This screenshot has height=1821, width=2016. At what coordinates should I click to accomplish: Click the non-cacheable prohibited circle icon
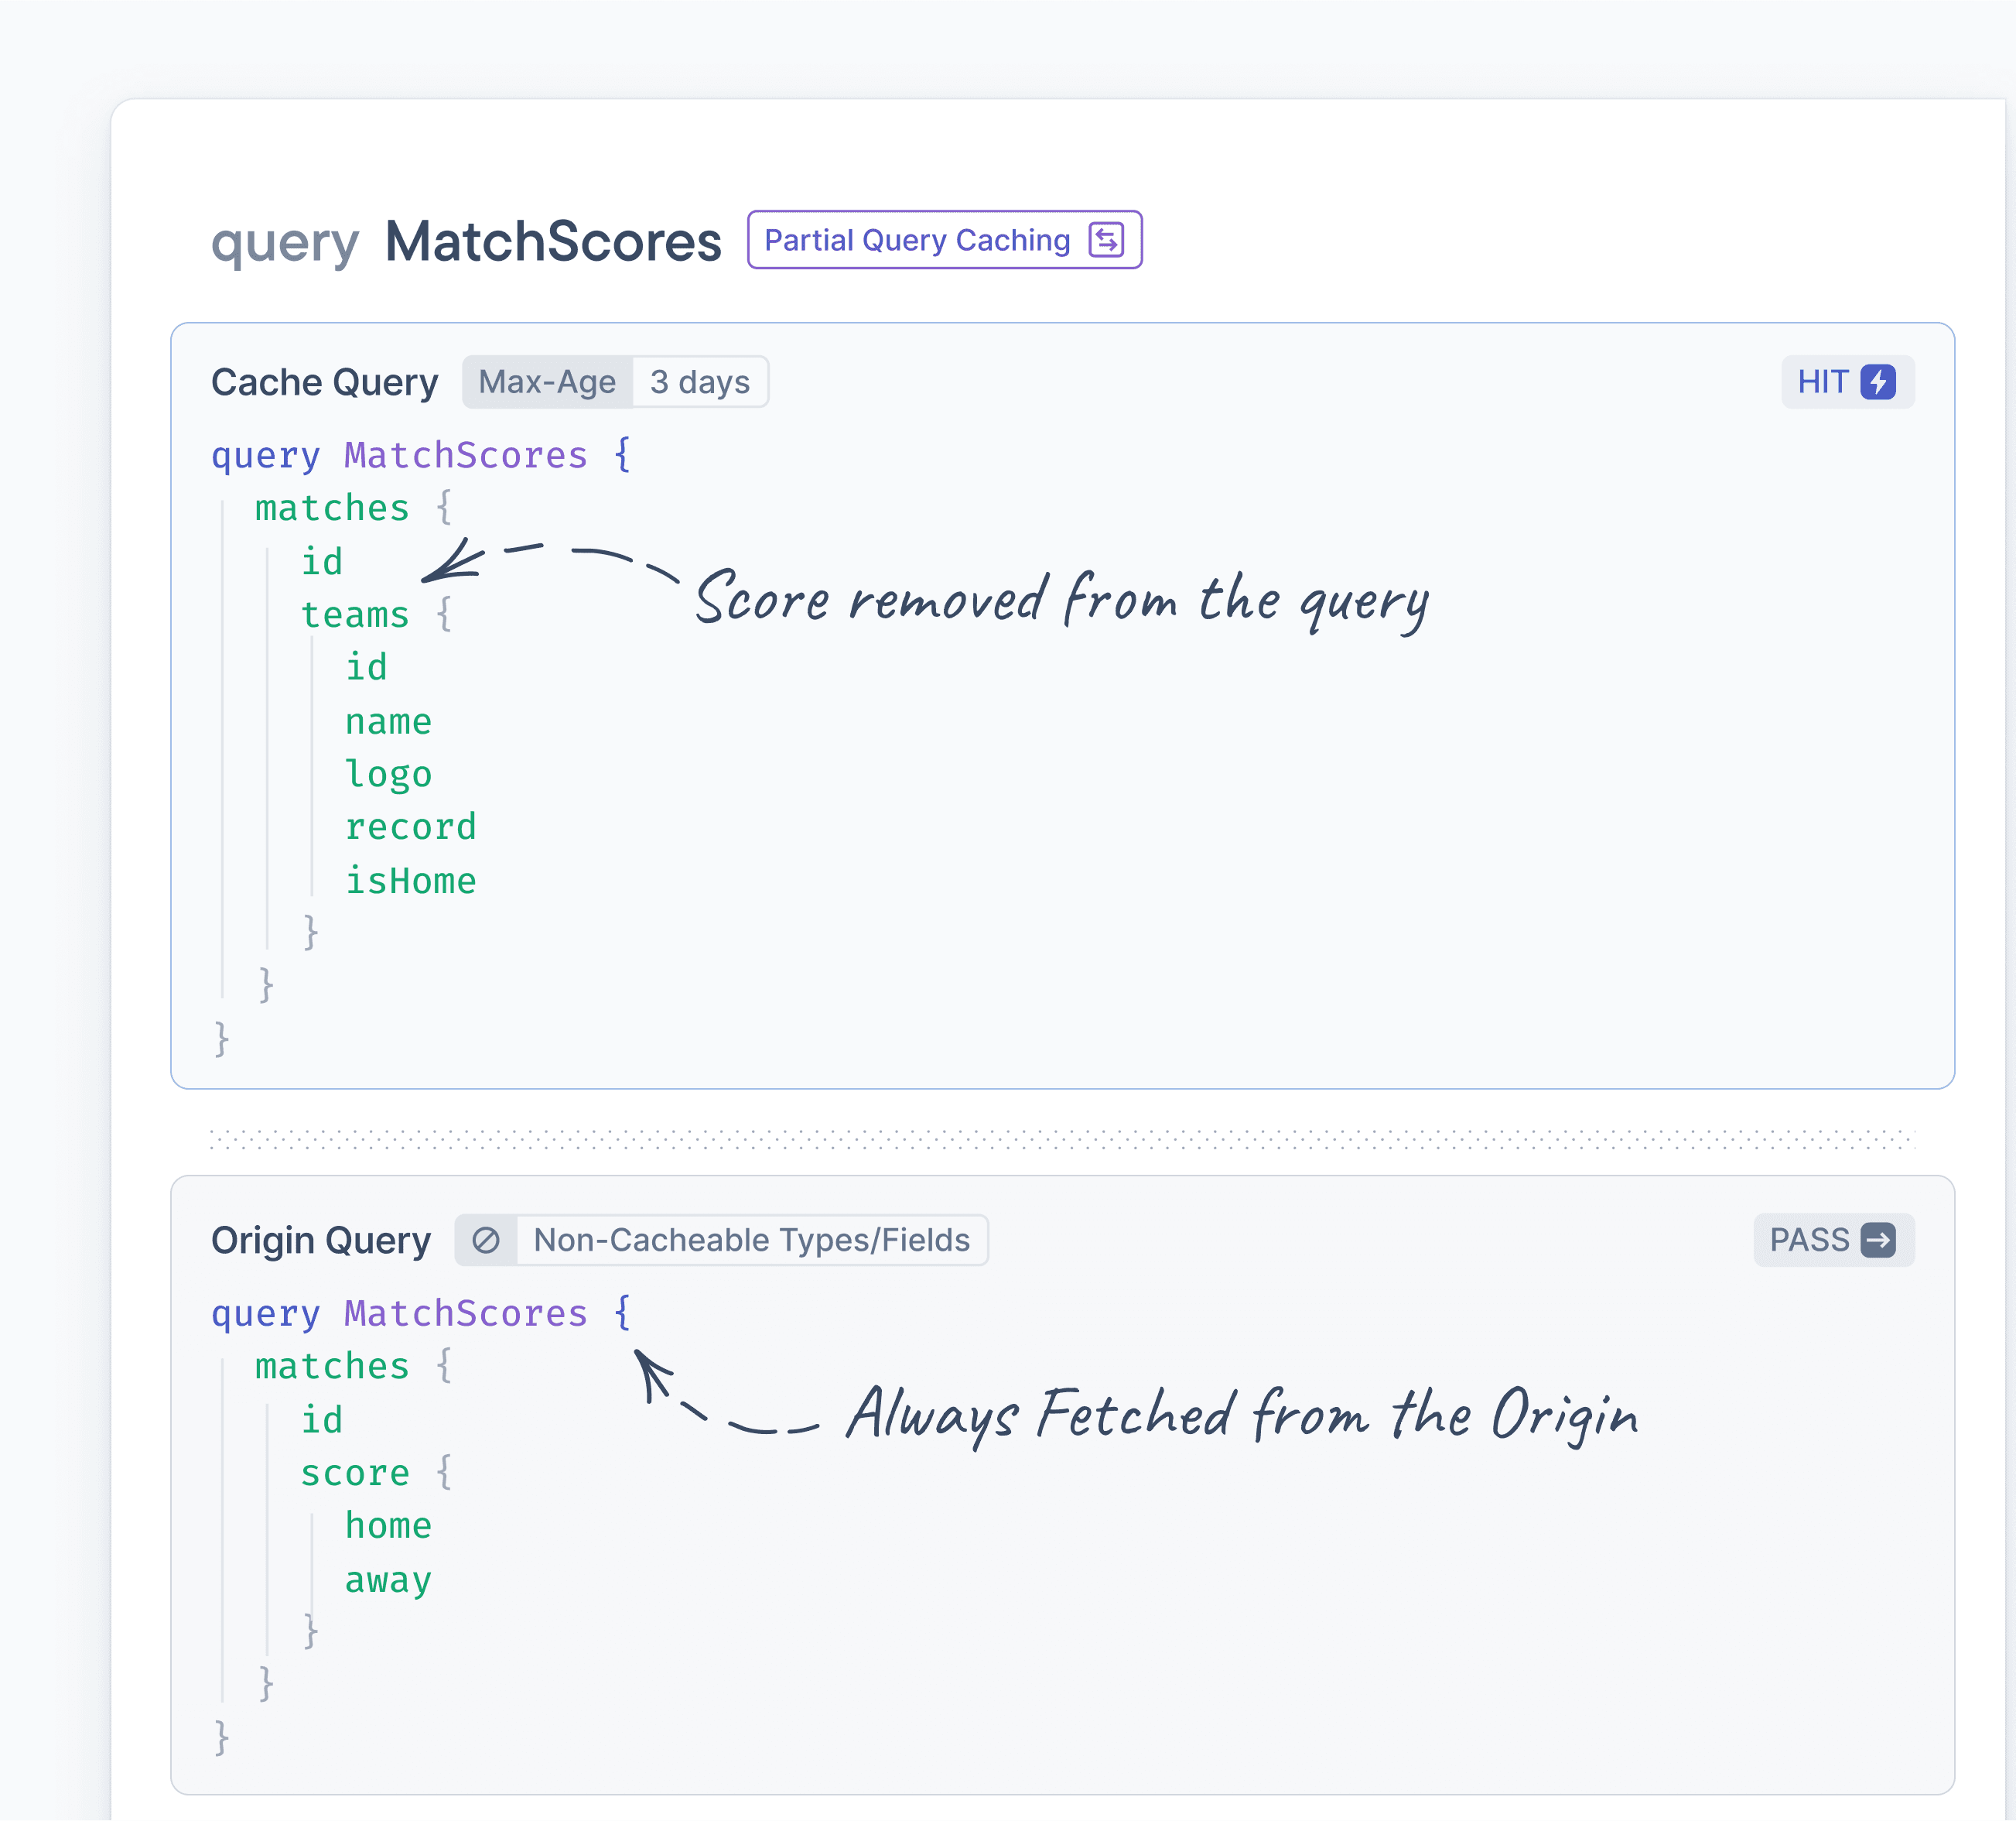[486, 1240]
